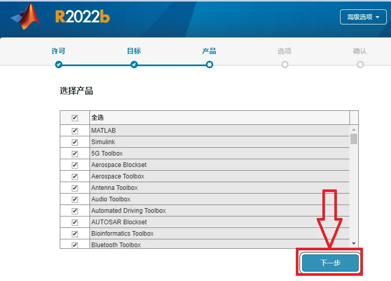
Task: Toggle the 全选 checkbox
Action: [x=75, y=118]
